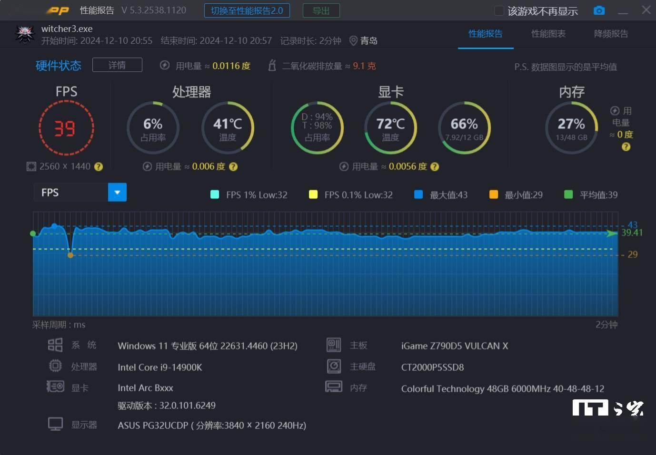Screen dimensions: 656x455
Task: Click the CT2000P5SSD8 disk text
Action: pos(432,367)
